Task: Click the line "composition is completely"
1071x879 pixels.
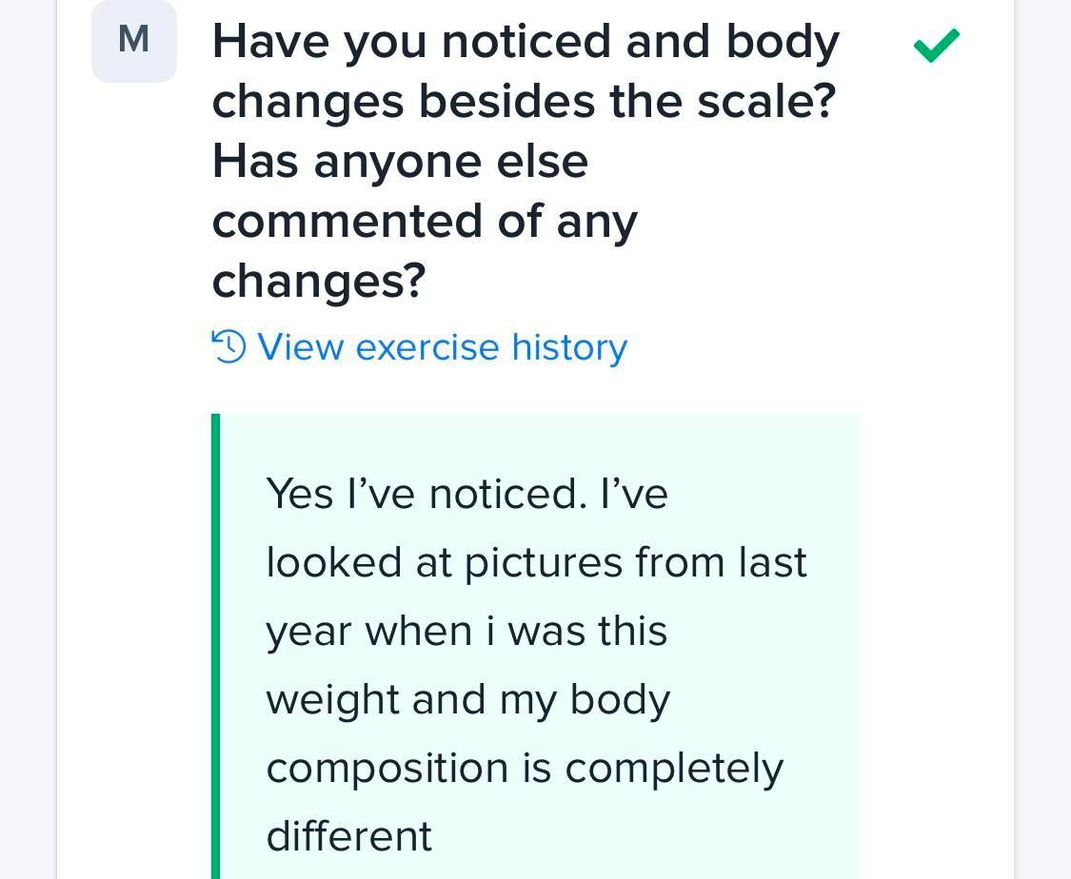Action: click(x=525, y=768)
